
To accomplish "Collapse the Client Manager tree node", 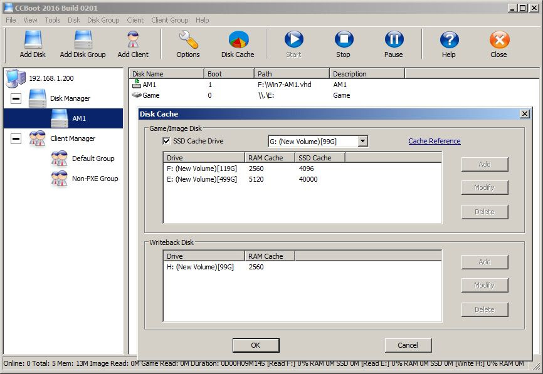I will pos(16,138).
